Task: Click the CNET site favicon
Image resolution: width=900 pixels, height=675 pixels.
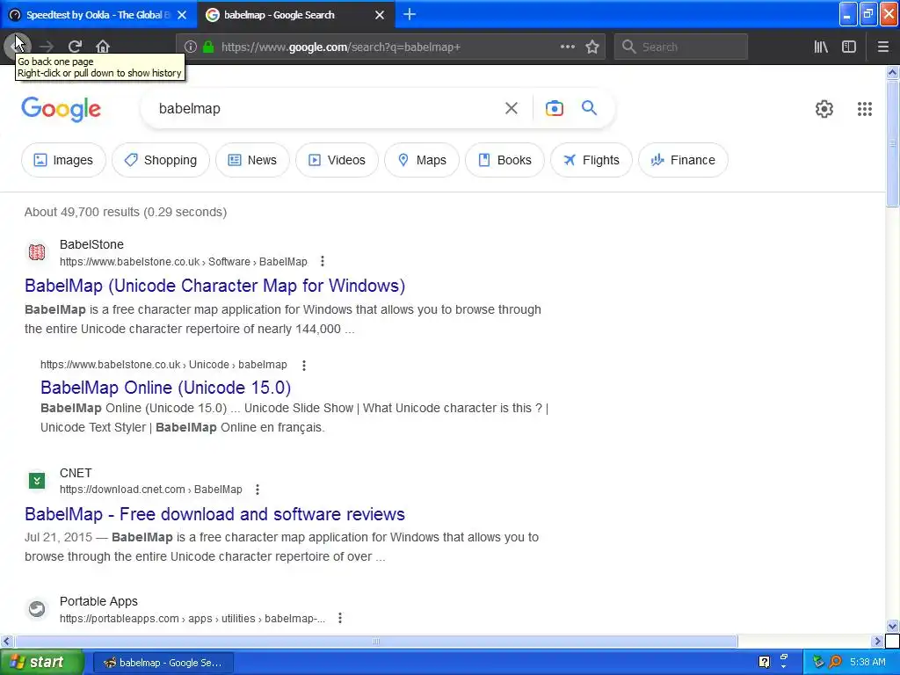Action: pyautogui.click(x=37, y=481)
